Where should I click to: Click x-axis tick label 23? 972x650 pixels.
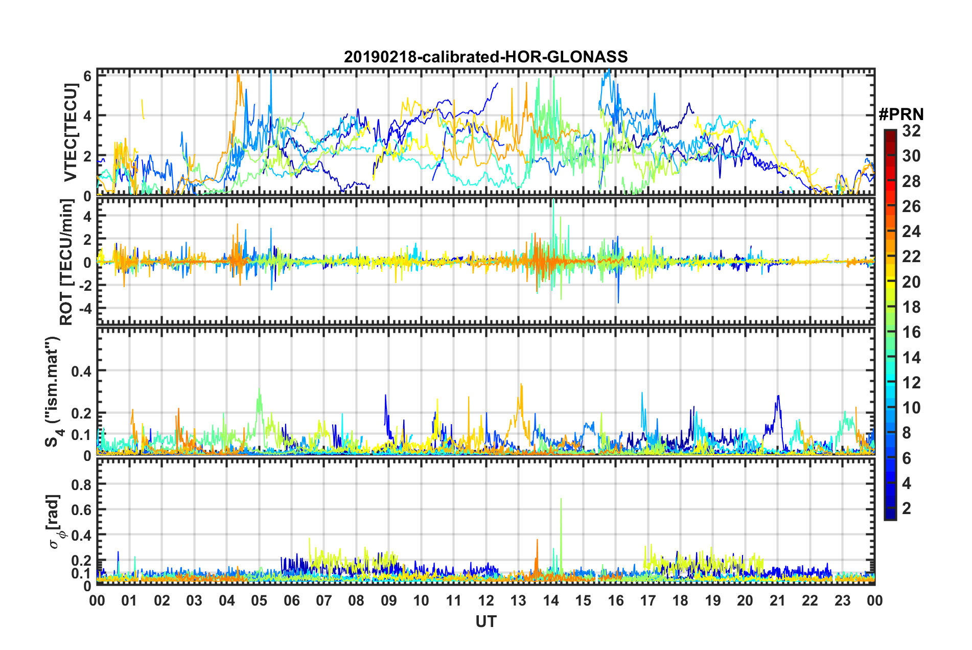coord(842,600)
